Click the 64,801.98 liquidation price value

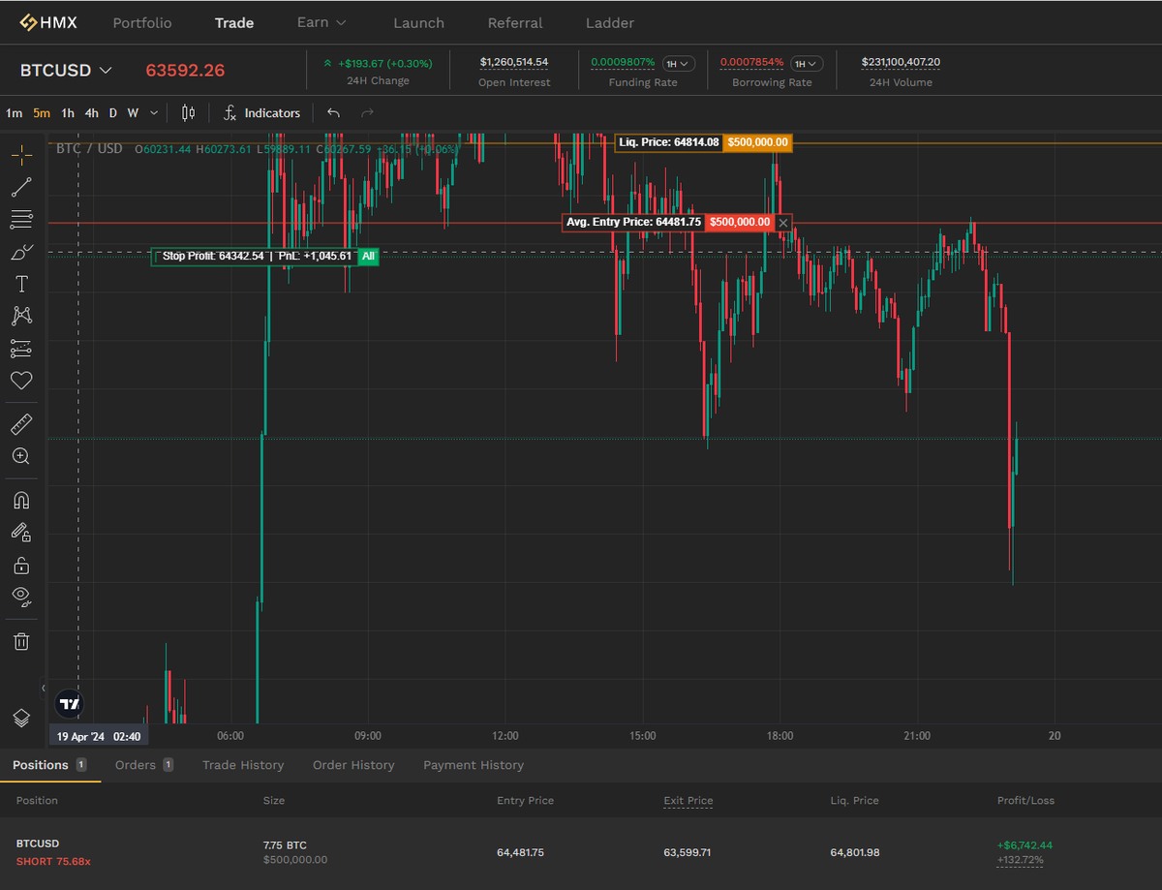[855, 852]
